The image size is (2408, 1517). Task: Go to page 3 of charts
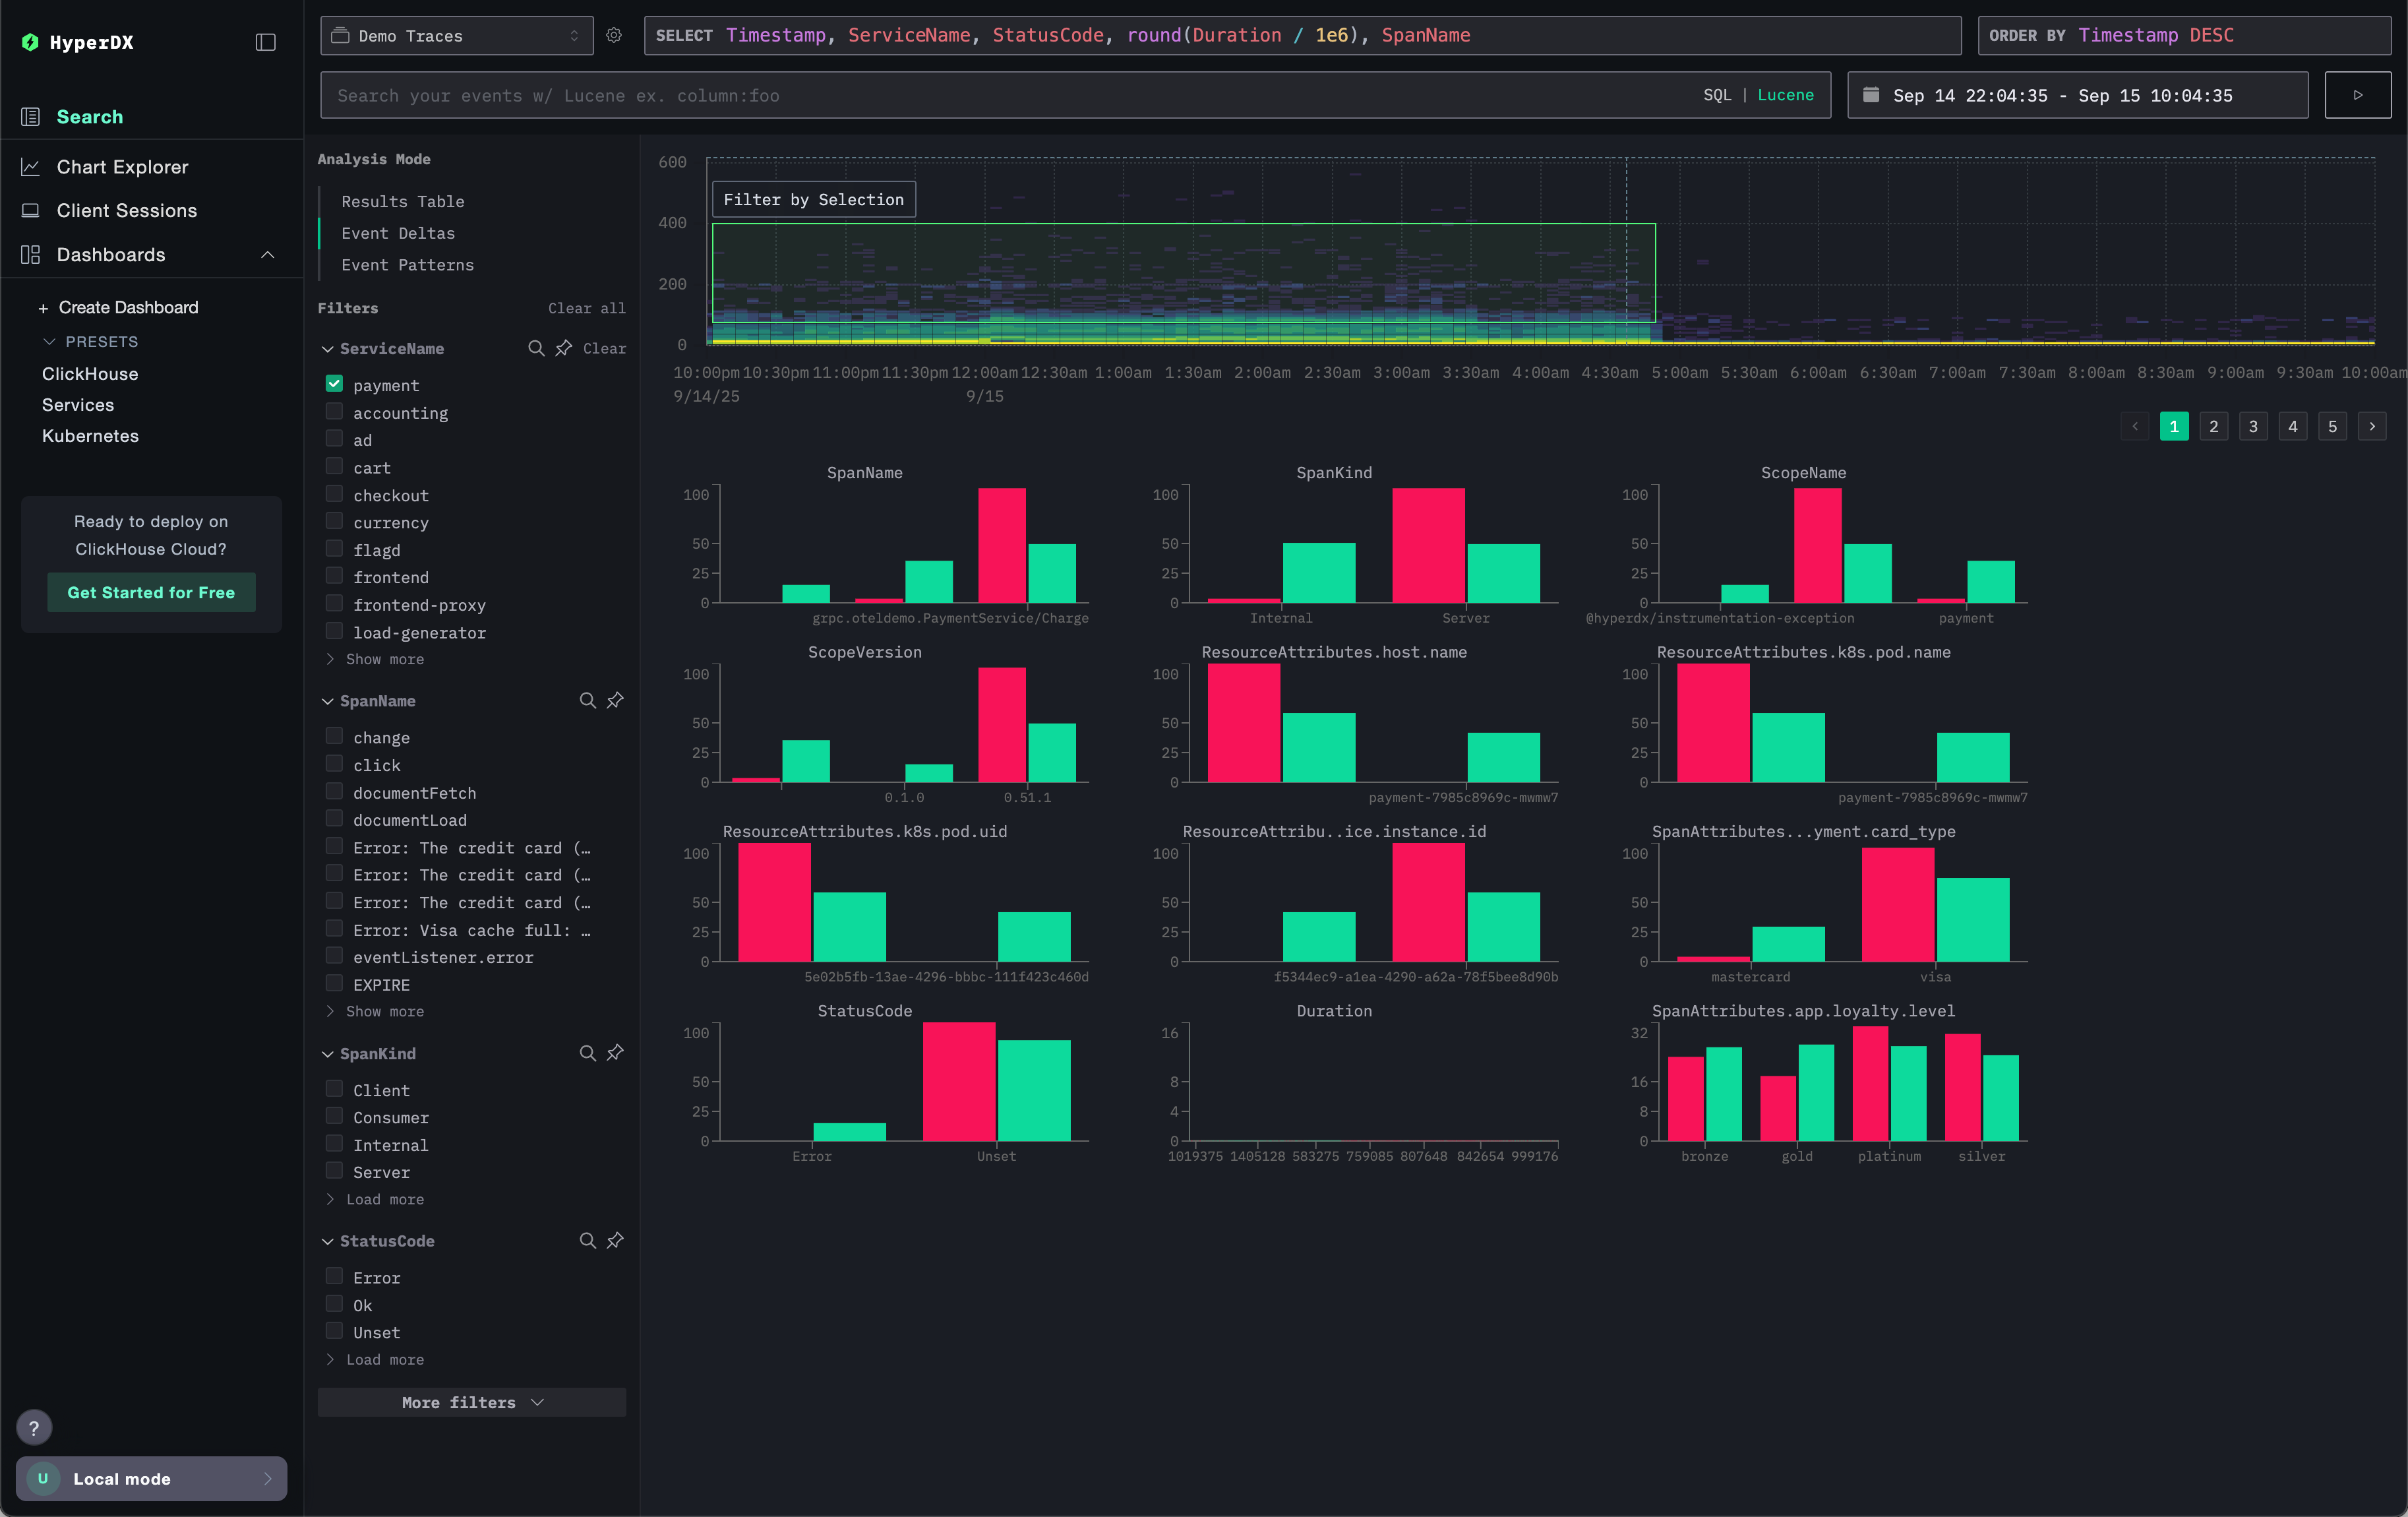tap(2253, 426)
